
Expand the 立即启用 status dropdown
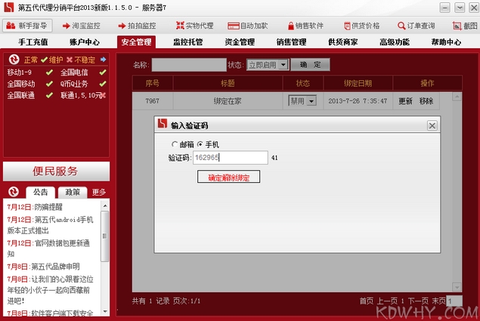point(283,65)
